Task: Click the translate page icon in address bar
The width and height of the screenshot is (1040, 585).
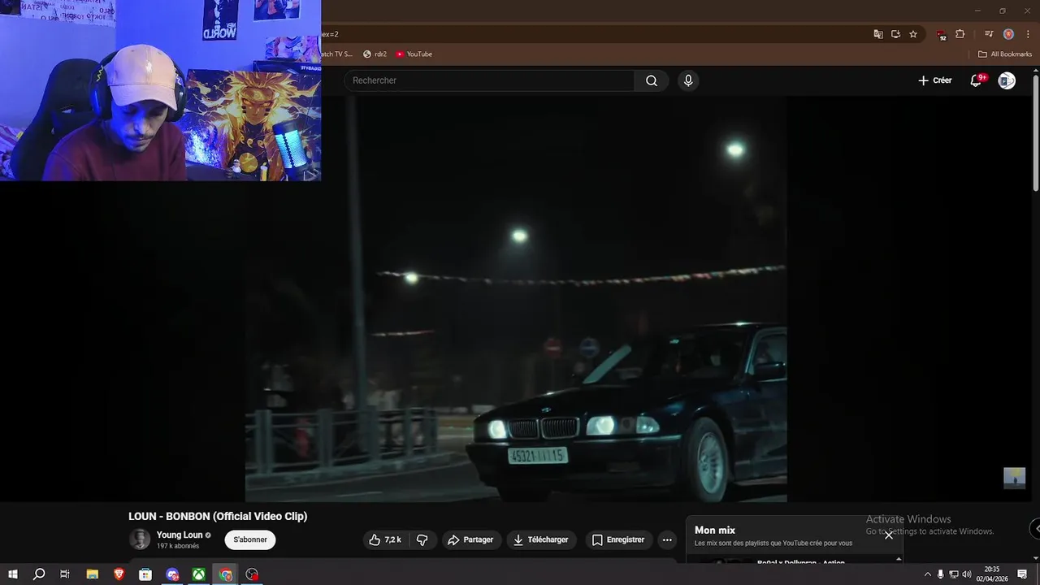Action: pyautogui.click(x=878, y=34)
